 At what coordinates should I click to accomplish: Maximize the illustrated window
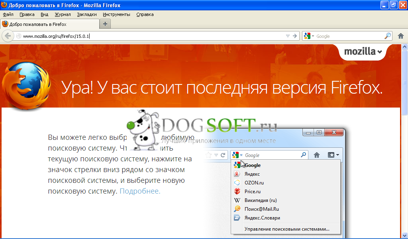pos(319,133)
